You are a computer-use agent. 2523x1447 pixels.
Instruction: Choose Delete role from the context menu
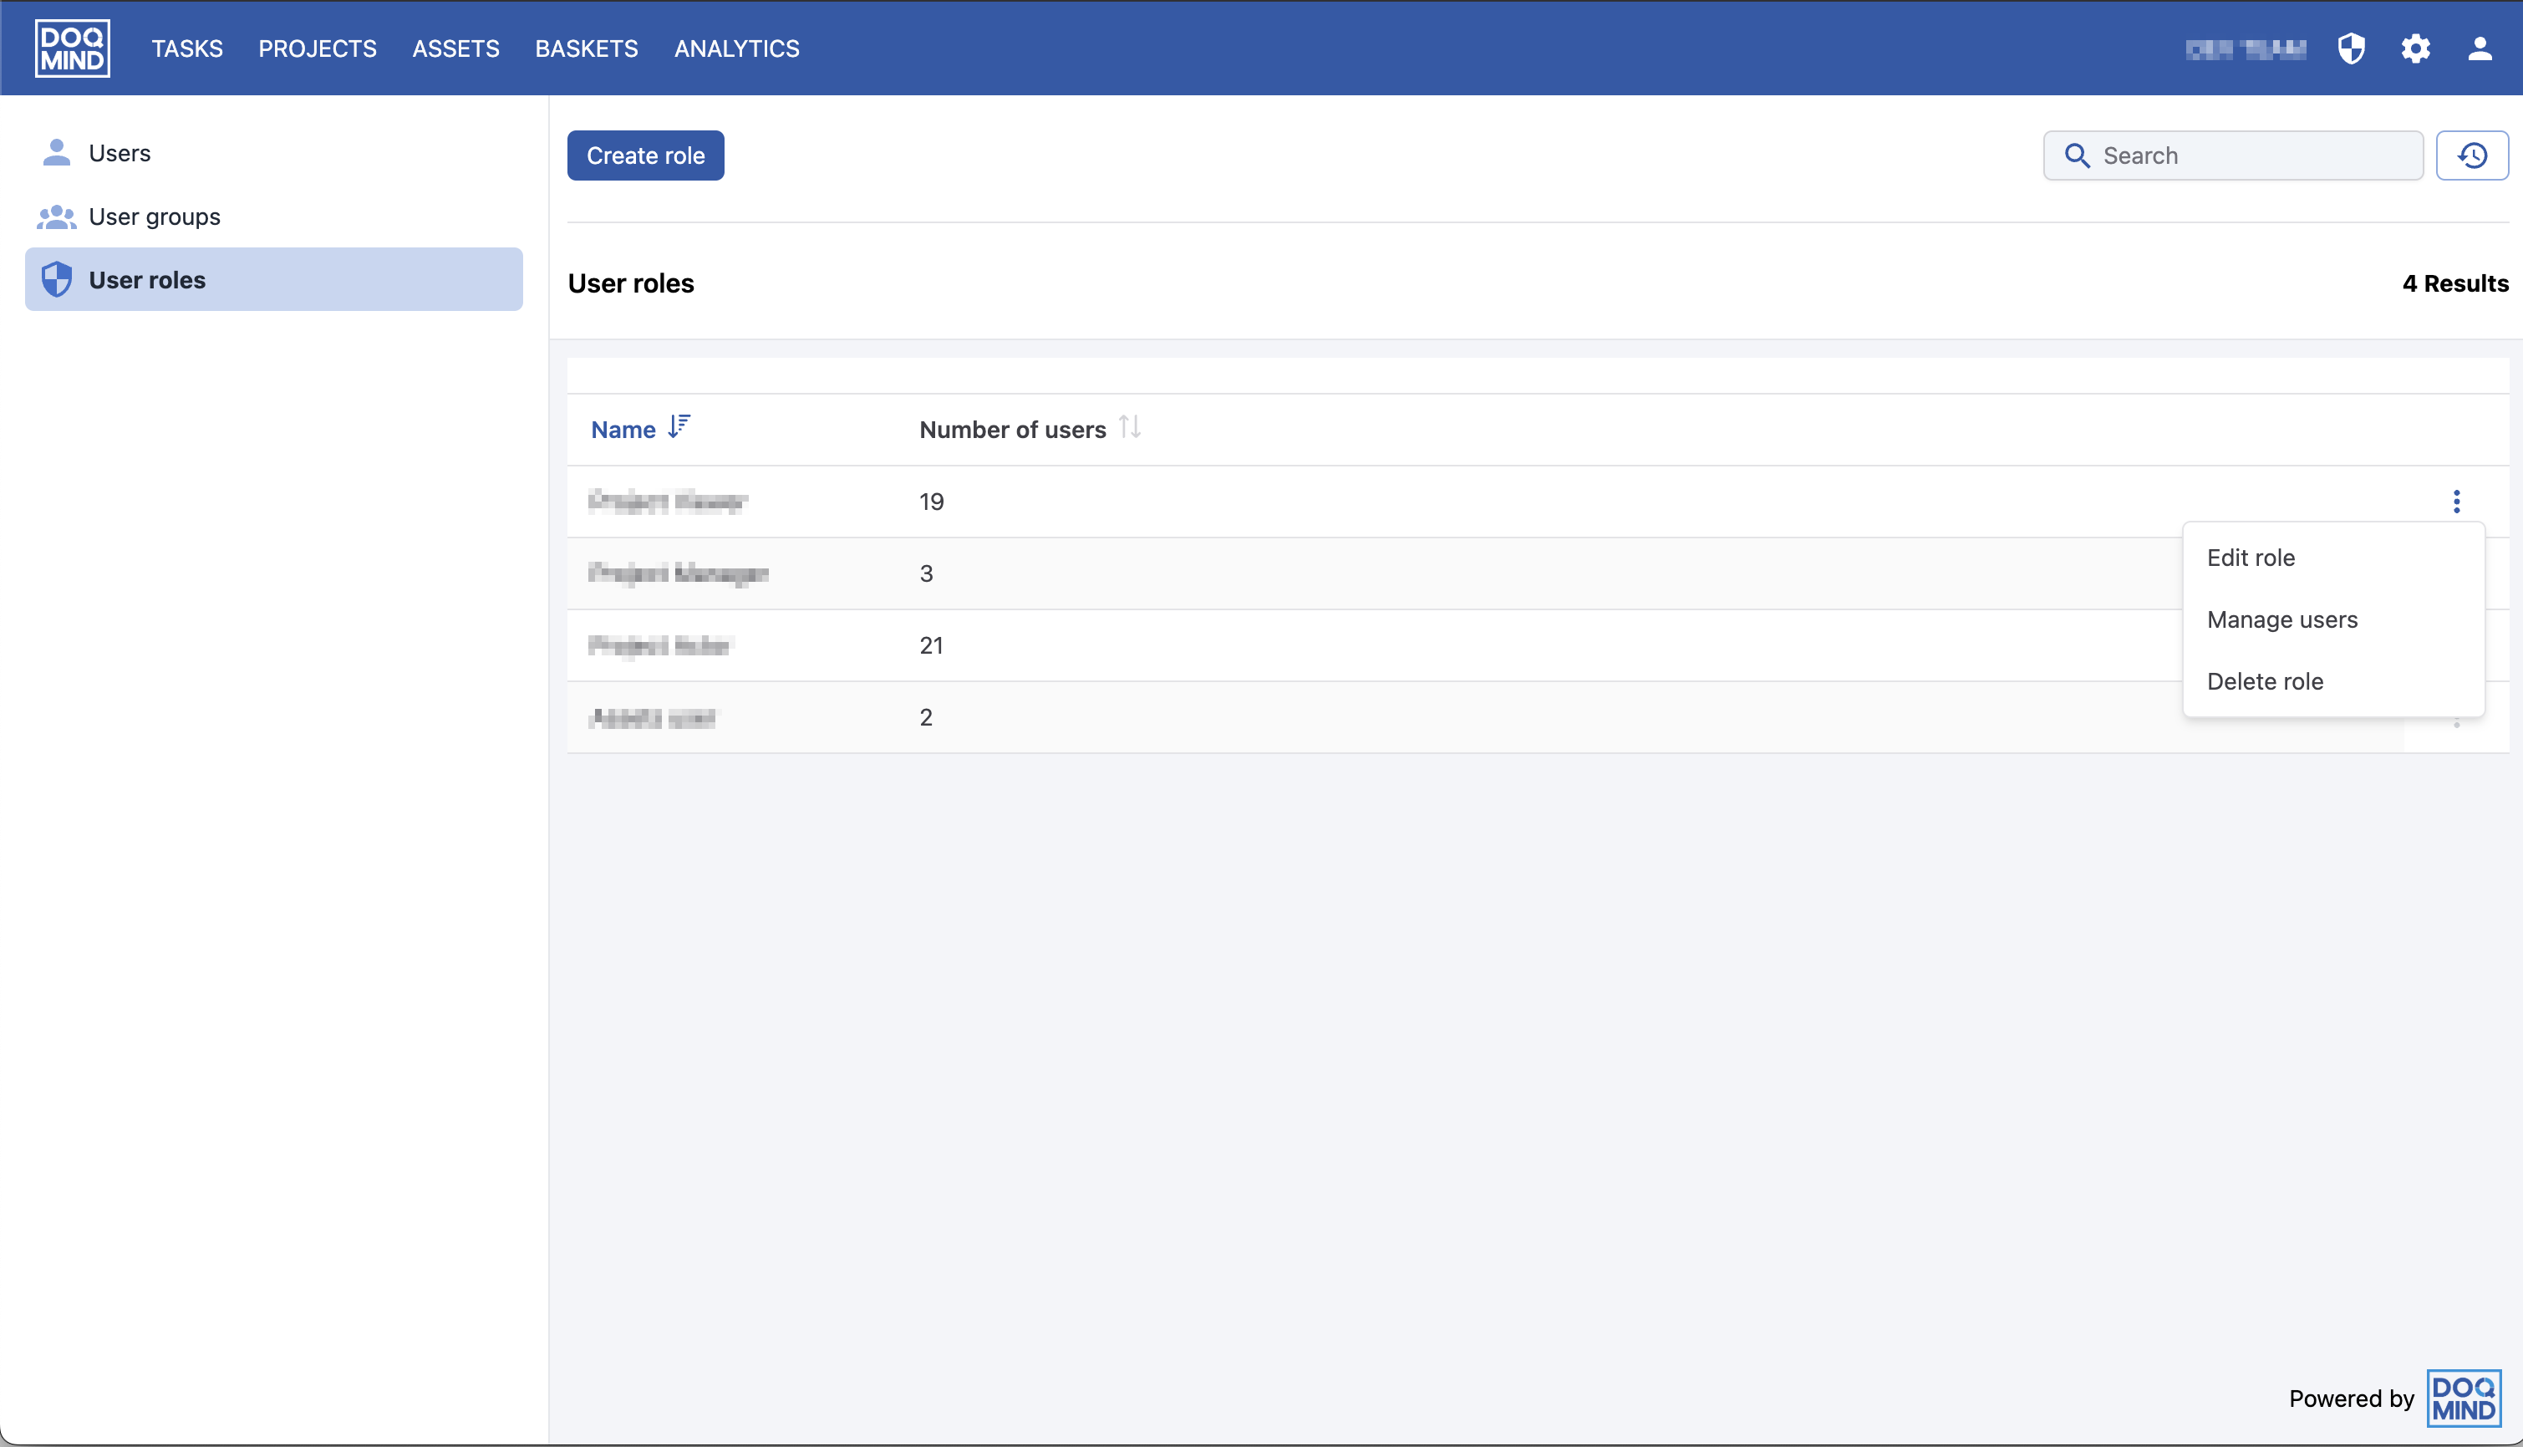[2265, 680]
